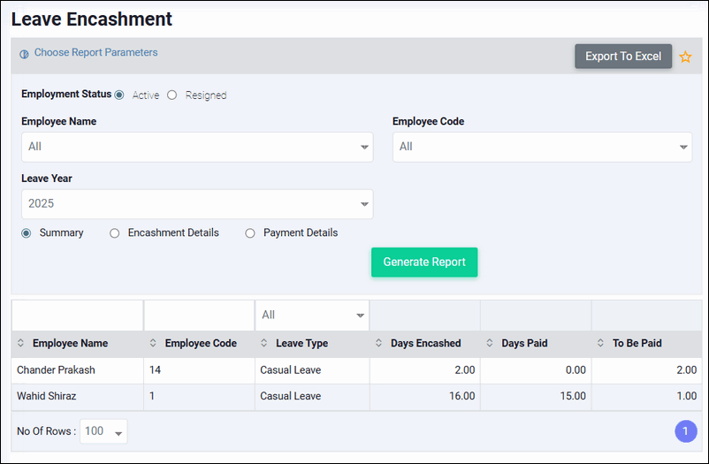Click the Generate Report button
The height and width of the screenshot is (464, 709).
(424, 262)
